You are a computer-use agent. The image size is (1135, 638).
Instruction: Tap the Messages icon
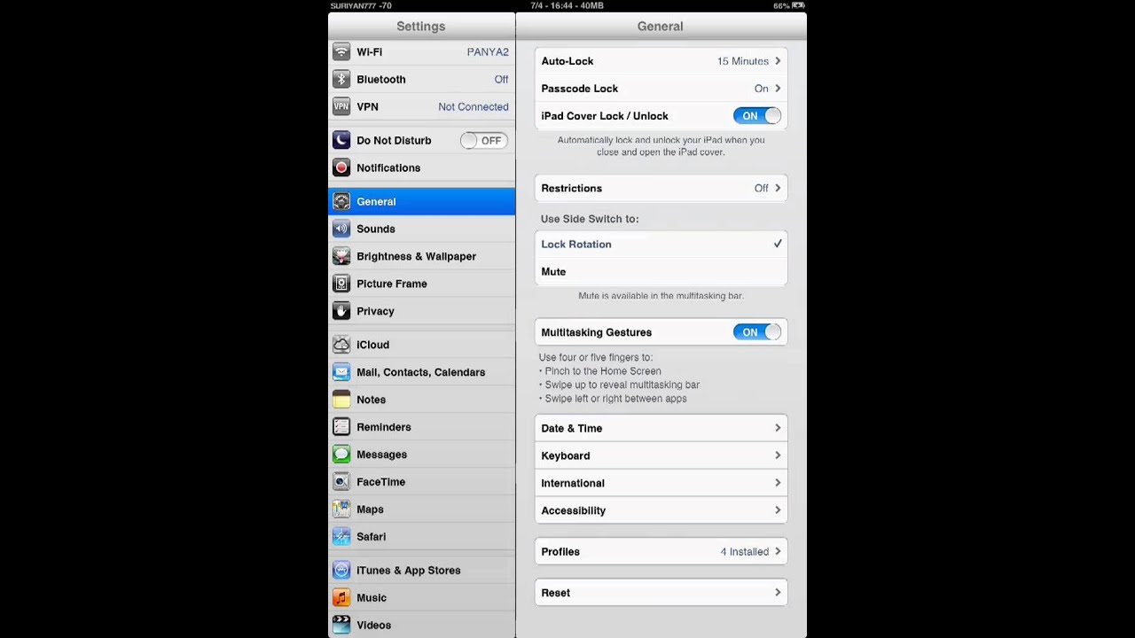click(341, 455)
